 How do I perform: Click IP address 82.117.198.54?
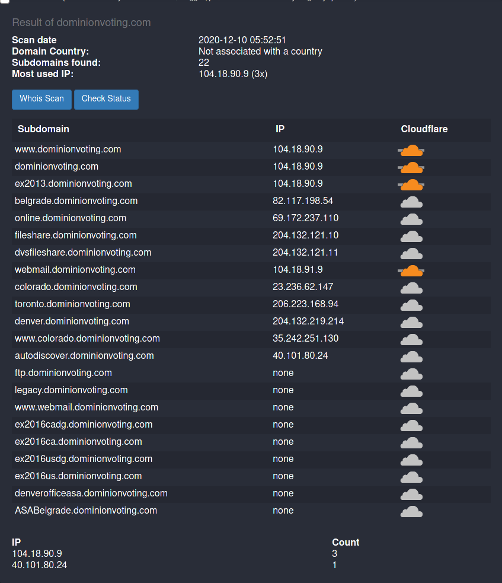pyautogui.click(x=303, y=201)
